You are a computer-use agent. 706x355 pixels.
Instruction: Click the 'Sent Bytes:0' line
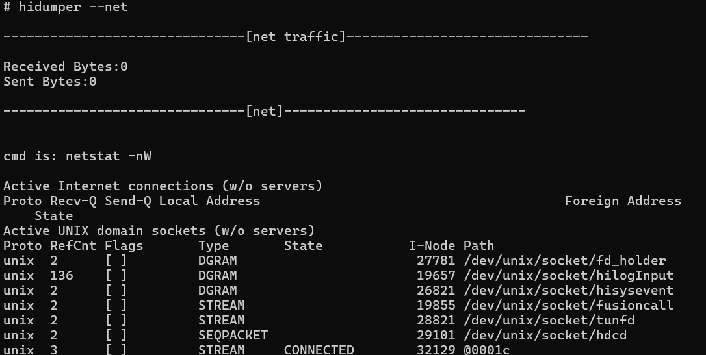tap(49, 81)
